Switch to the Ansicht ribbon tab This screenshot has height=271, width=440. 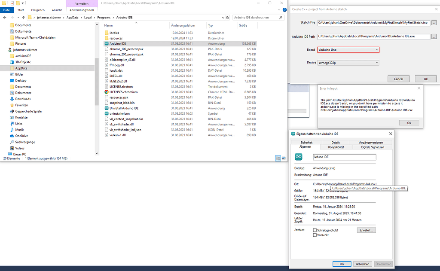pyautogui.click(x=57, y=10)
